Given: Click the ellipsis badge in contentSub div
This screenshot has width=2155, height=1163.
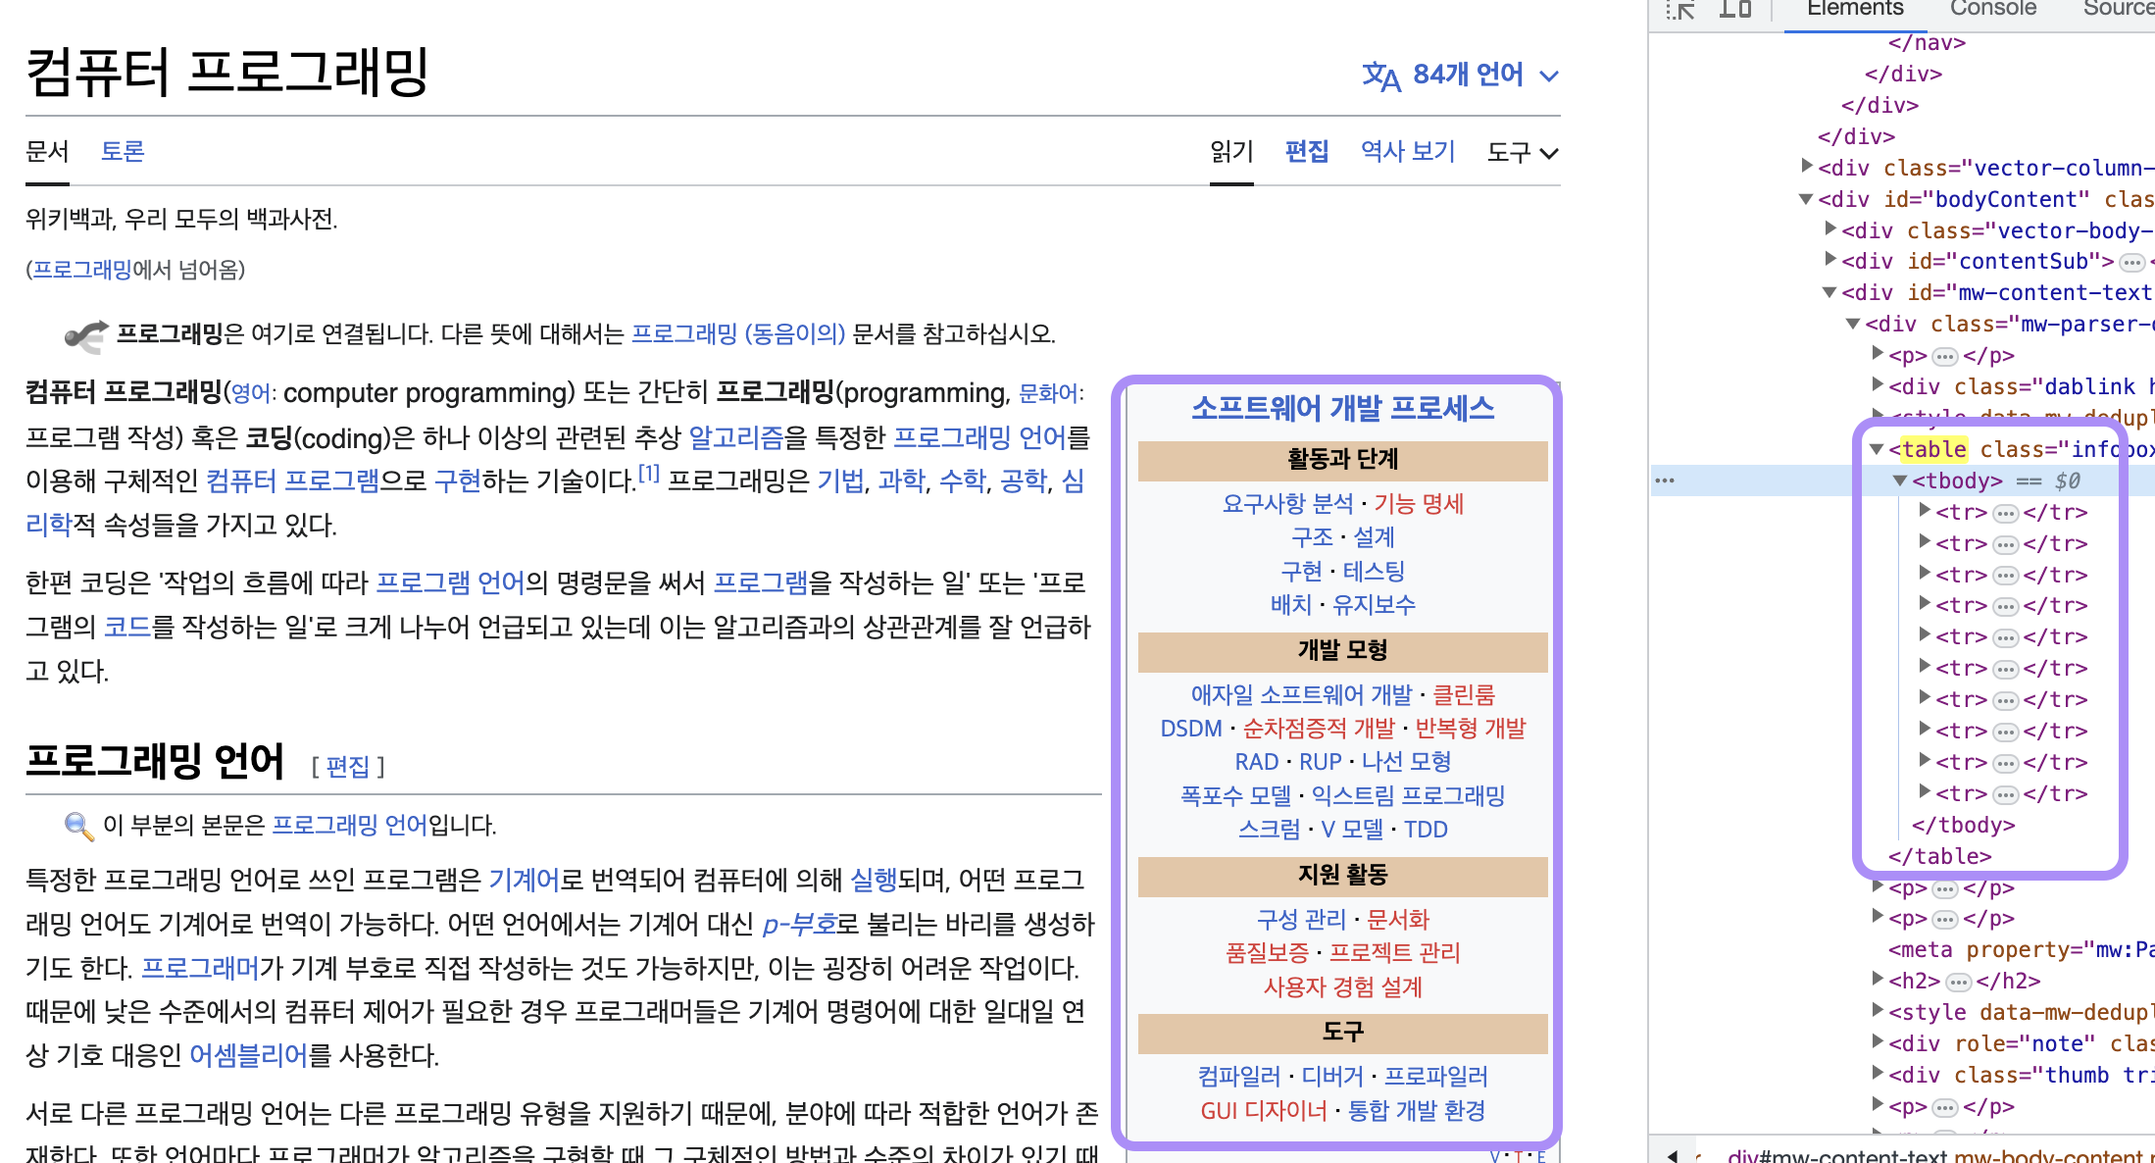Looking at the screenshot, I should [2131, 262].
